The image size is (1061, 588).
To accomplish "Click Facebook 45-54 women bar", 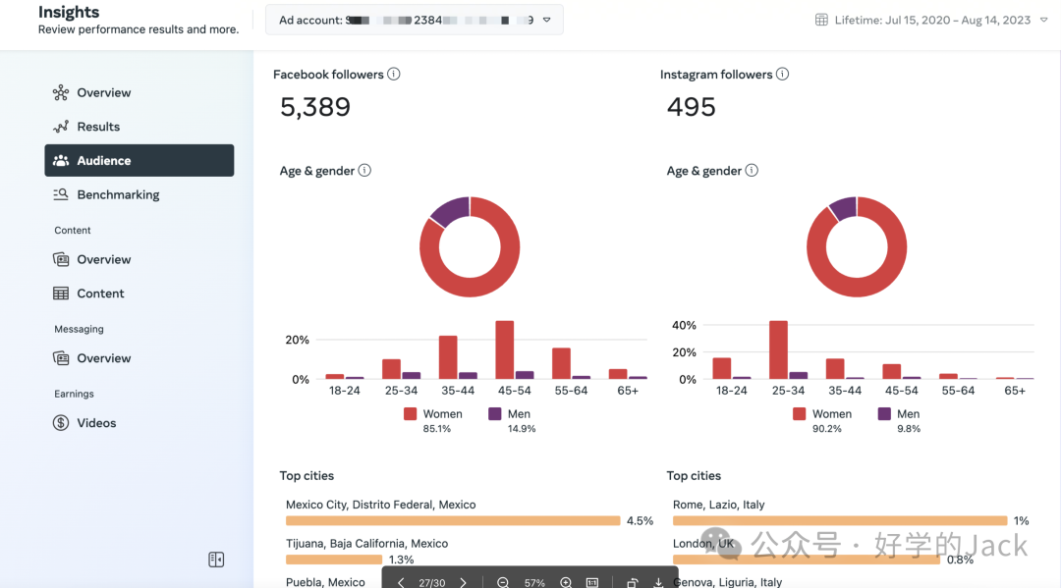I will point(504,349).
